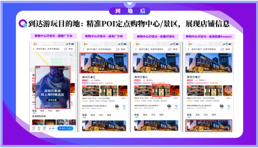
Task: Tap bottom banner in 顶流广告屏 phone
Action: 104,126
